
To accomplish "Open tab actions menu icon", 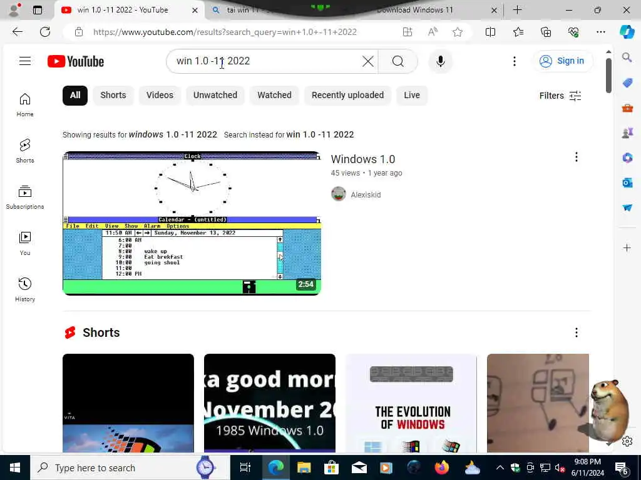I will pyautogui.click(x=37, y=10).
